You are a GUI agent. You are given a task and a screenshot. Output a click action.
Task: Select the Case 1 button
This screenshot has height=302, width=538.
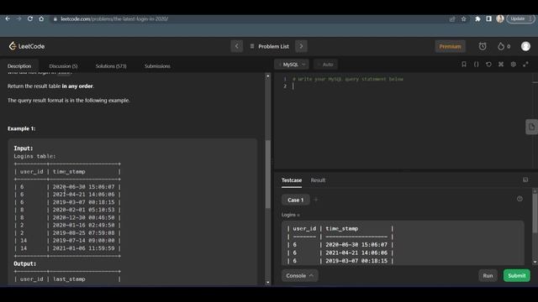pos(295,200)
